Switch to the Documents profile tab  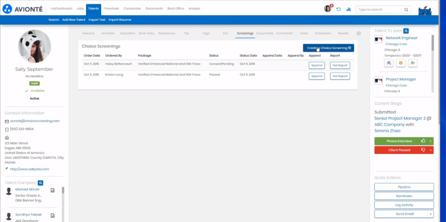click(264, 33)
